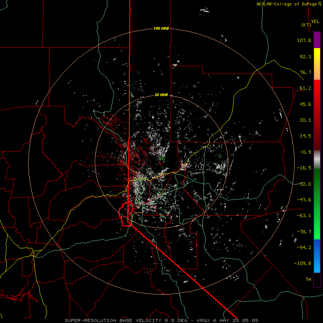323x323 pixels.
Task: Pick the blue segment of the color bar
Action: [x=317, y=256]
